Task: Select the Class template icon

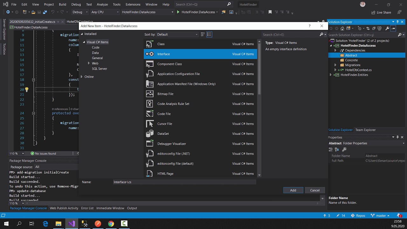Action: (x=150, y=44)
